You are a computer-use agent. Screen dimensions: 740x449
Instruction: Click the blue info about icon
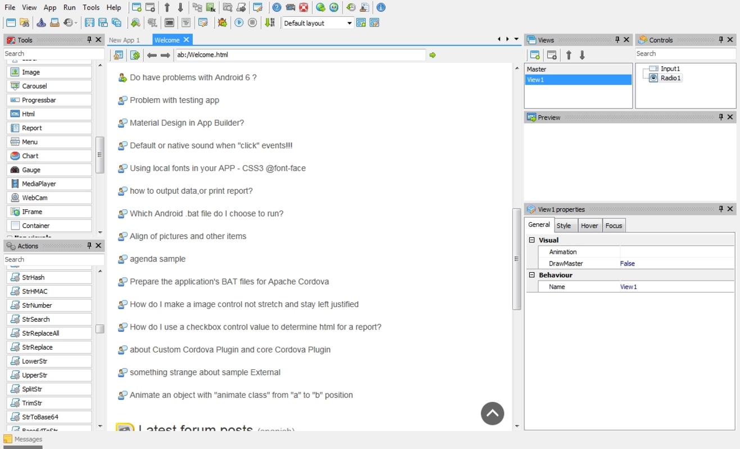[381, 8]
